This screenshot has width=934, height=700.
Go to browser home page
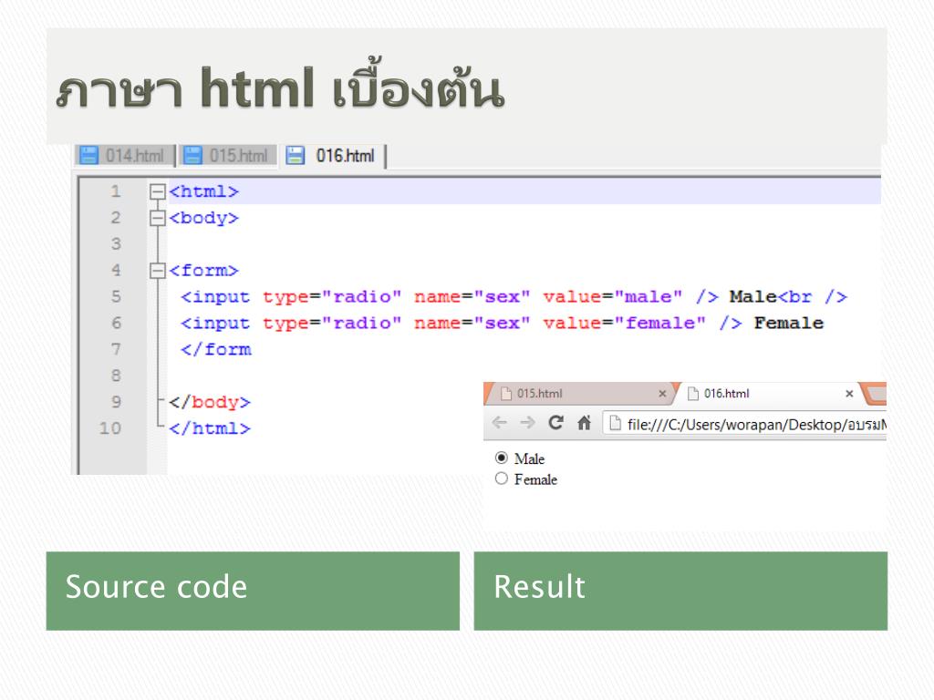[585, 423]
